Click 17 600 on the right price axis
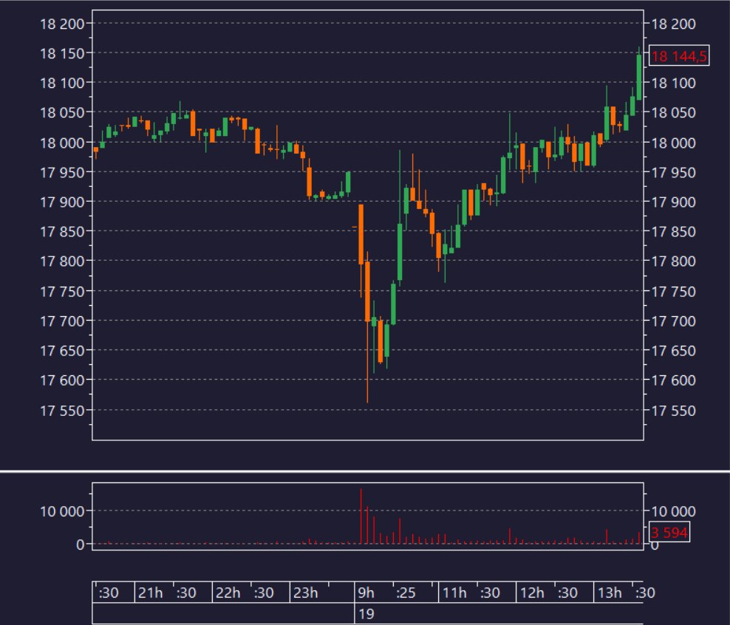Image resolution: width=730 pixels, height=625 pixels. pyautogui.click(x=672, y=380)
